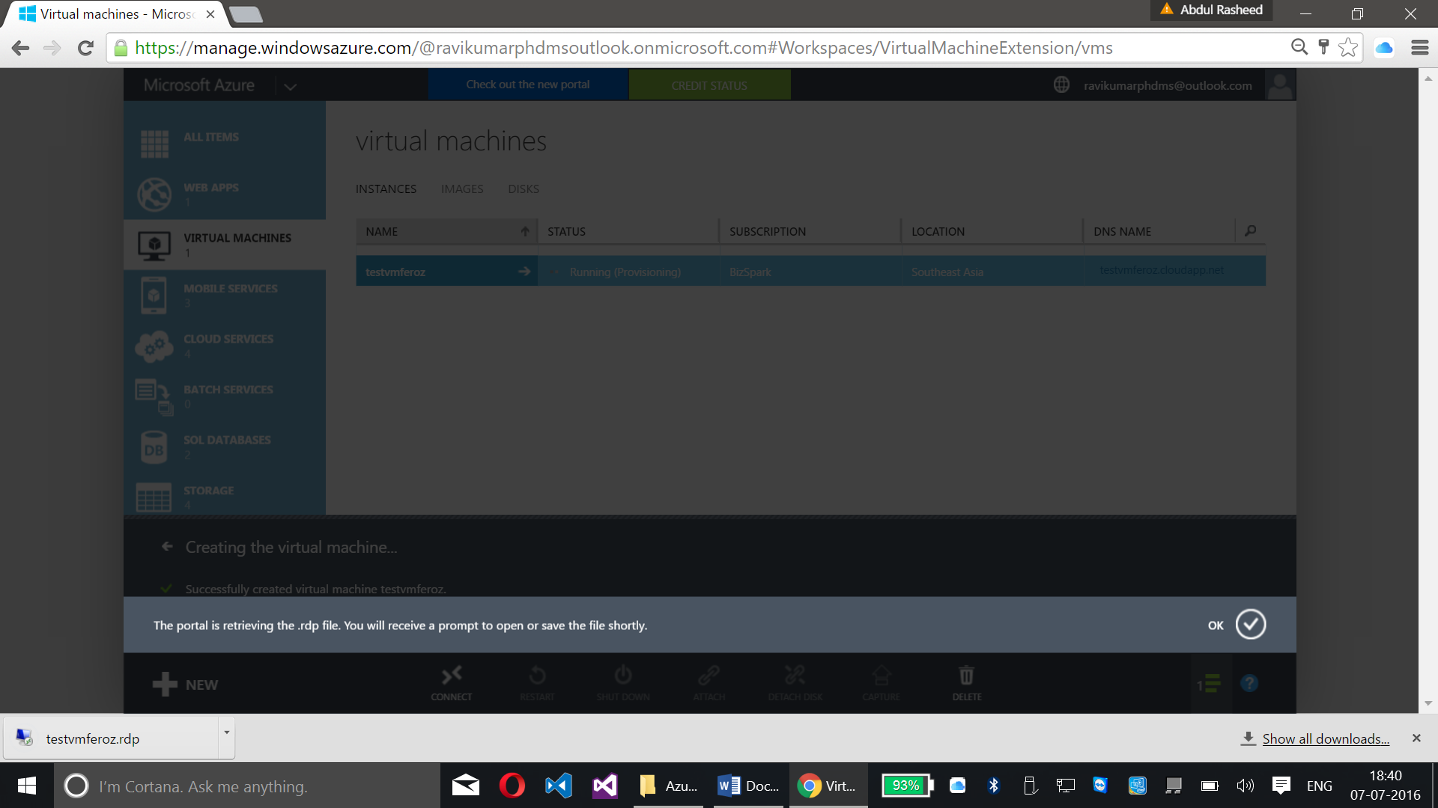Select SQL Databases in the sidebar
The height and width of the screenshot is (808, 1438).
pos(225,447)
